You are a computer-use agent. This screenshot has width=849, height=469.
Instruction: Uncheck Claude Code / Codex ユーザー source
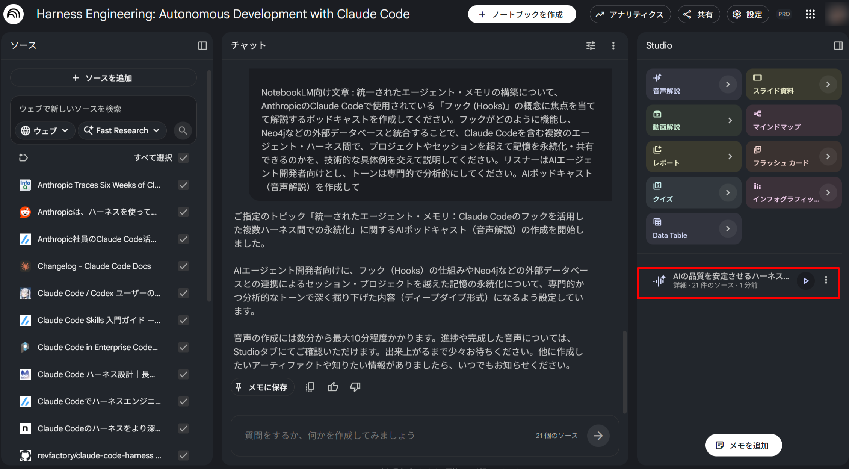183,293
